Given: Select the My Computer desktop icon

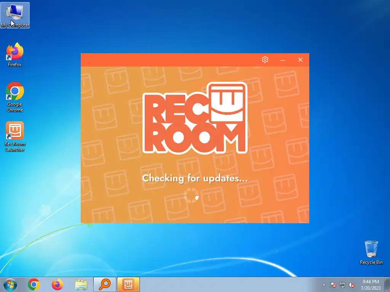Looking at the screenshot, I should [15, 15].
